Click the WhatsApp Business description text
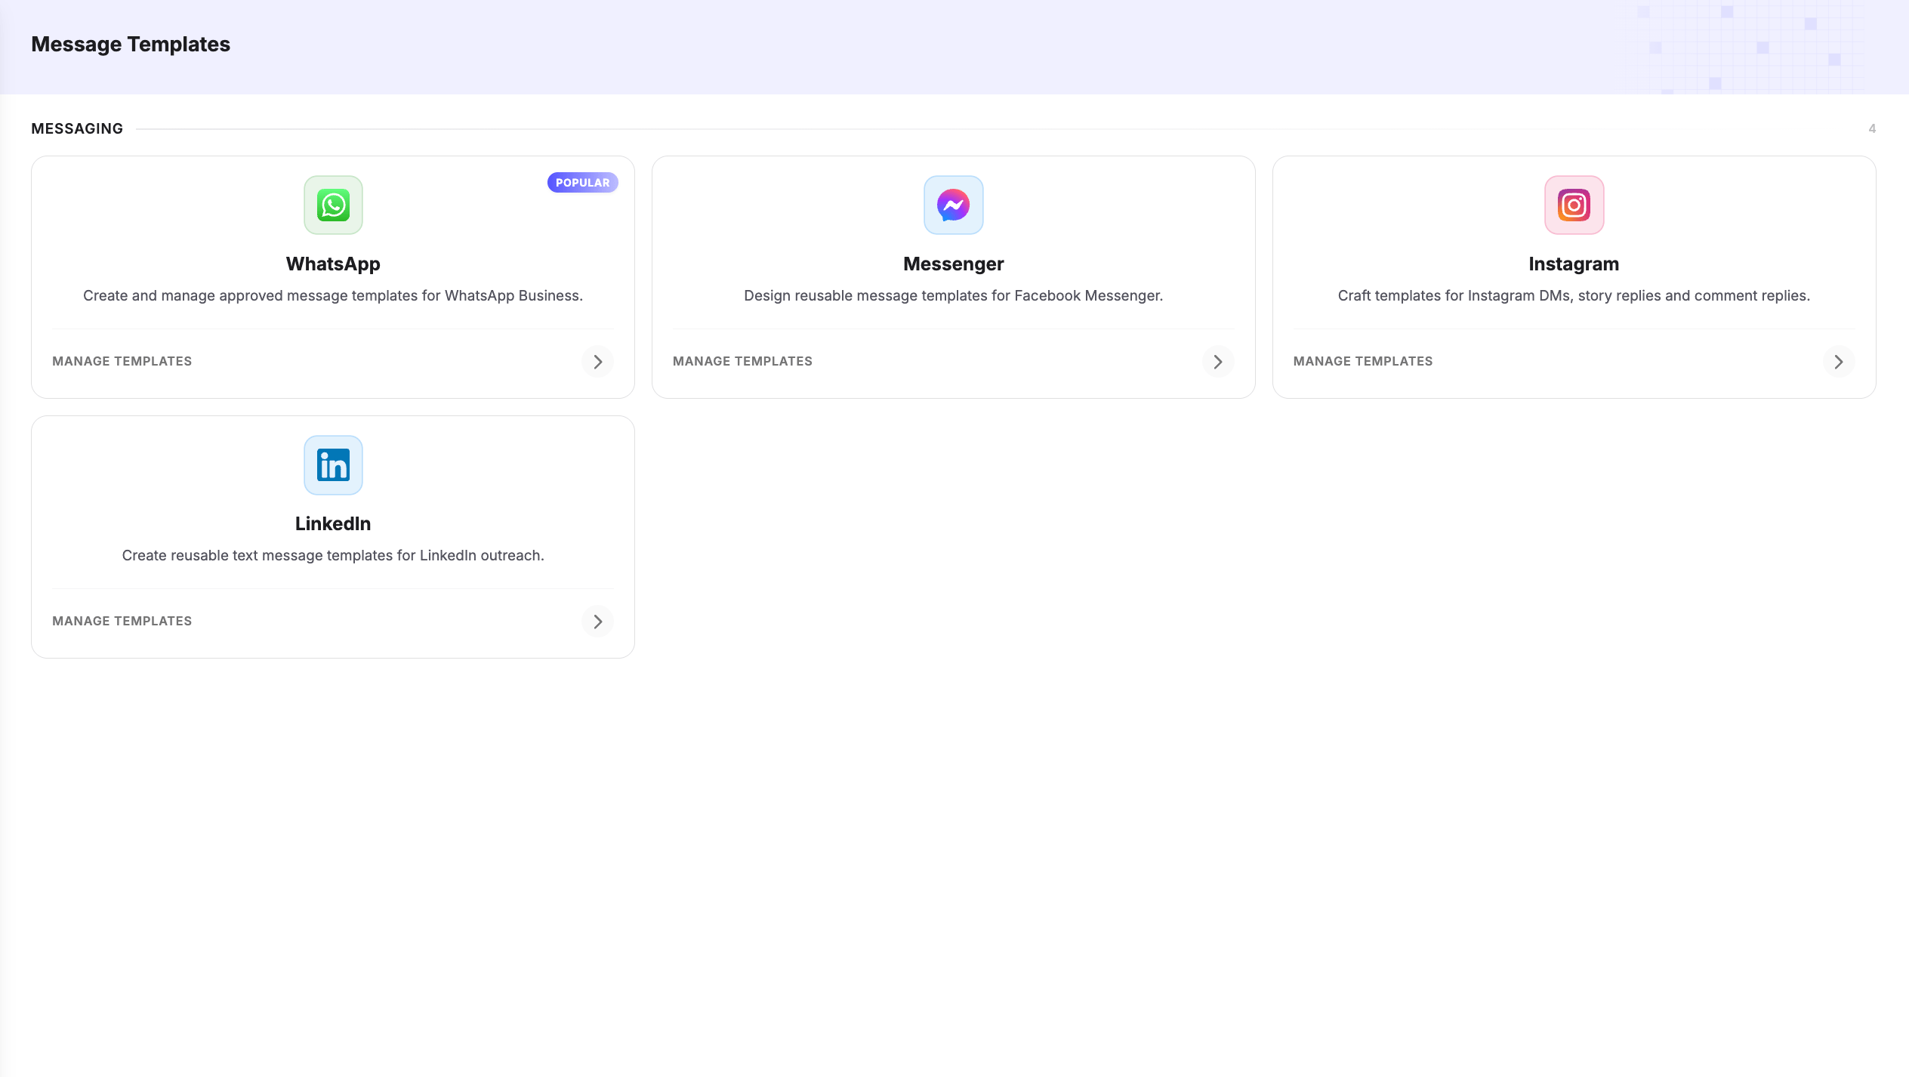This screenshot has height=1077, width=1909. pos(333,296)
